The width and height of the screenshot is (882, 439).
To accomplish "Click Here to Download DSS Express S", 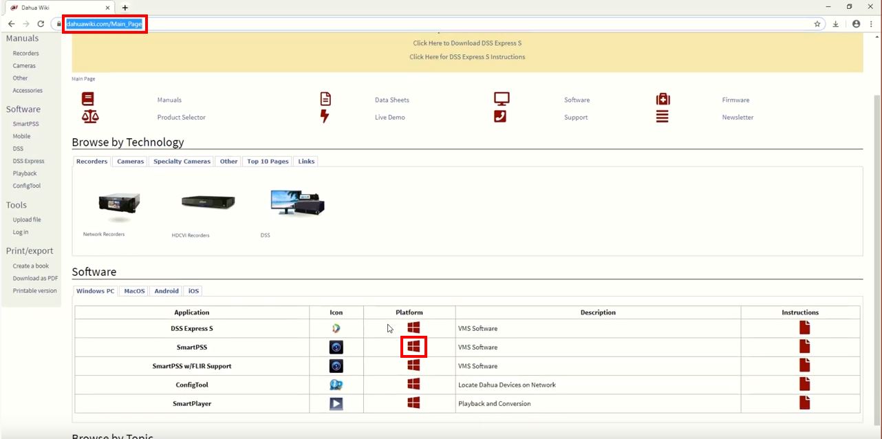I will click(x=467, y=43).
